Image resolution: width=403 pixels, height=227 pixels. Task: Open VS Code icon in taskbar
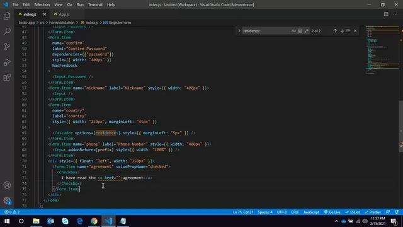[108, 221]
